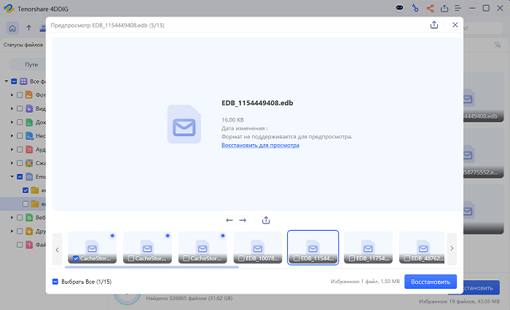Open the hamburger menu in title bar

click(x=458, y=8)
